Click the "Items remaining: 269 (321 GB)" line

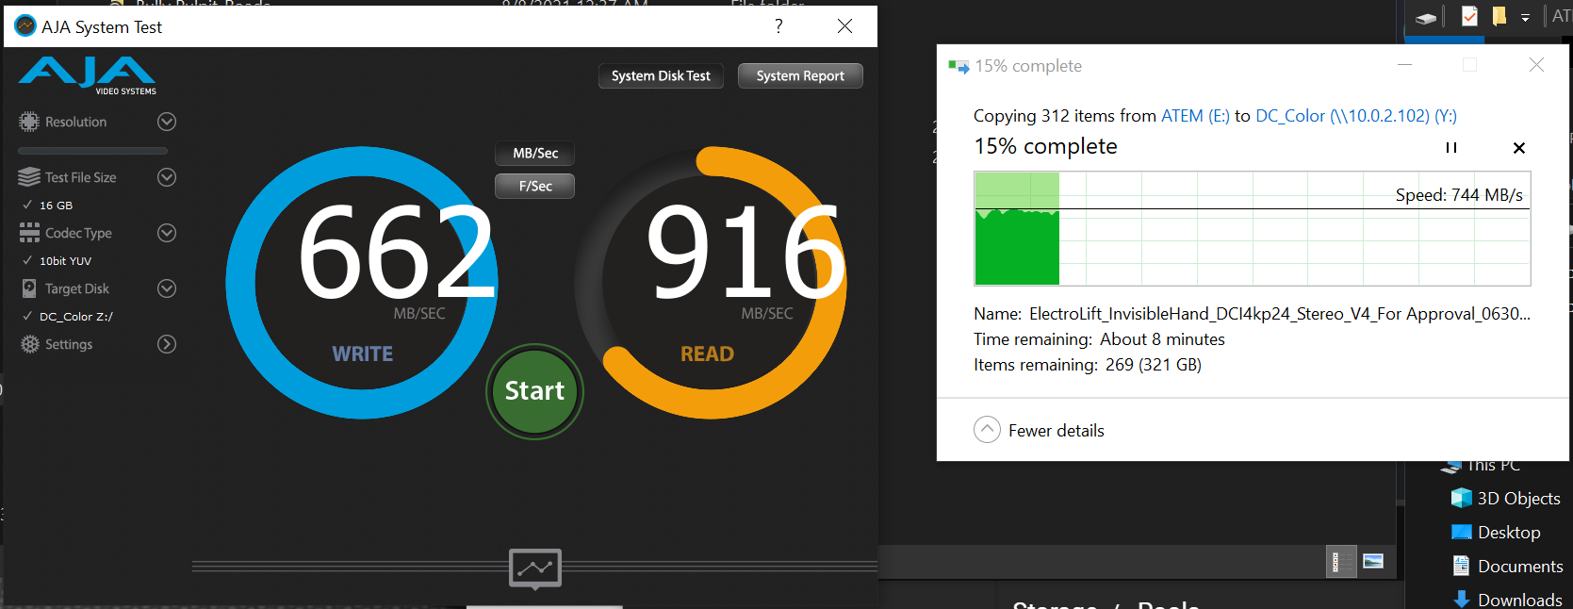click(x=1088, y=365)
